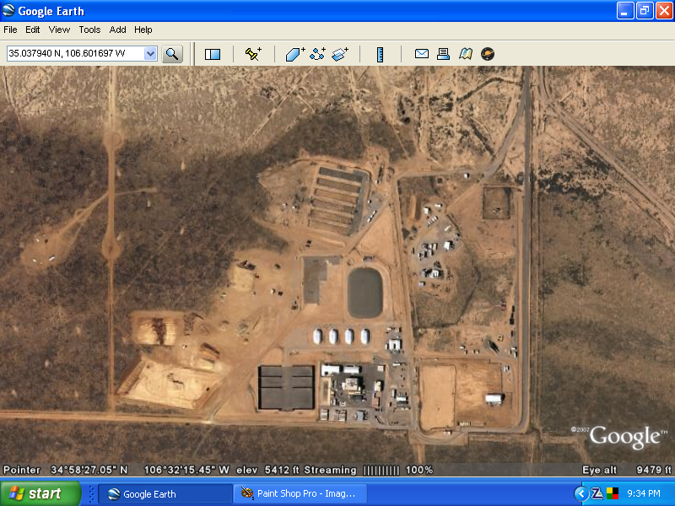This screenshot has height=506, width=675.
Task: Click the 9:34 PM clock
Action: point(644,493)
